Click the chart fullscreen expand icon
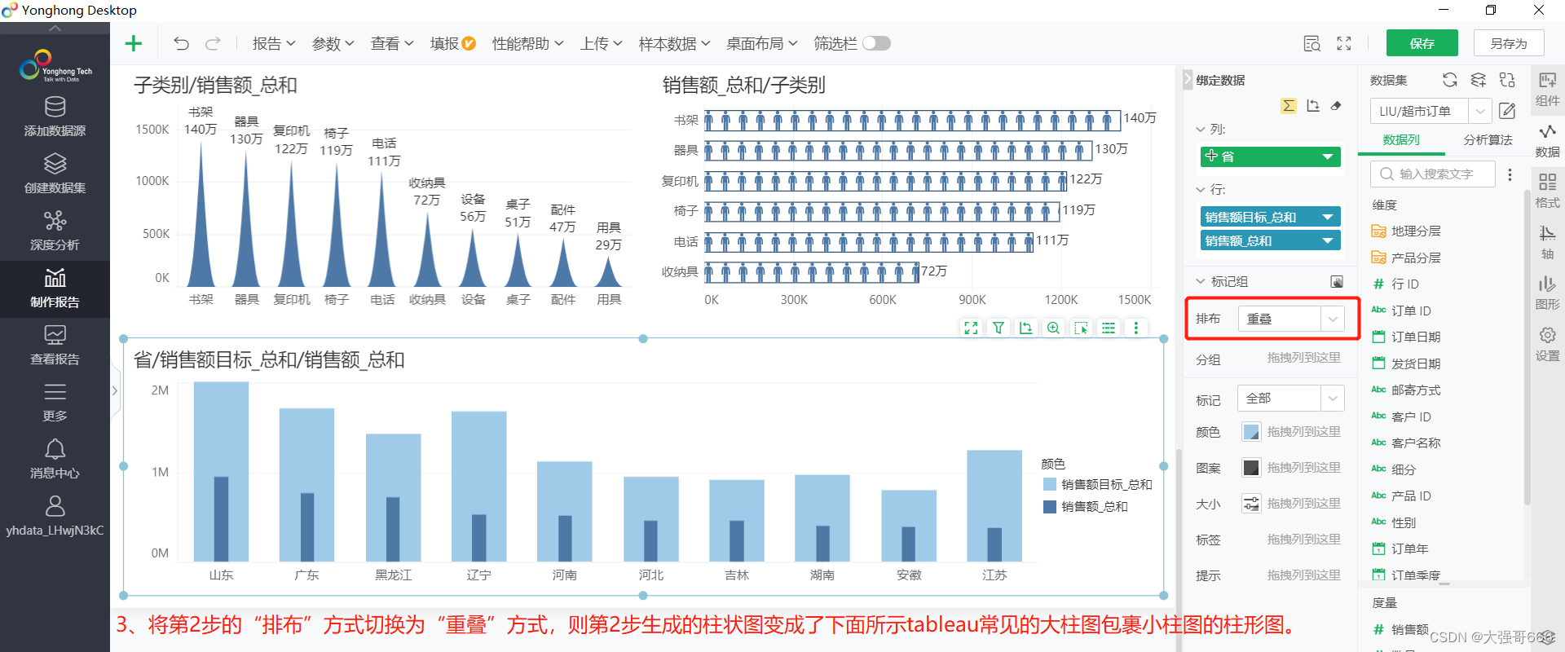Screen dimensions: 1565x652 (x=971, y=328)
